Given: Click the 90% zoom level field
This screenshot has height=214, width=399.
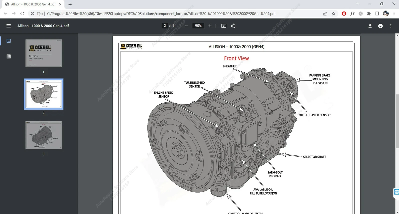Looking at the screenshot, I should (198, 26).
